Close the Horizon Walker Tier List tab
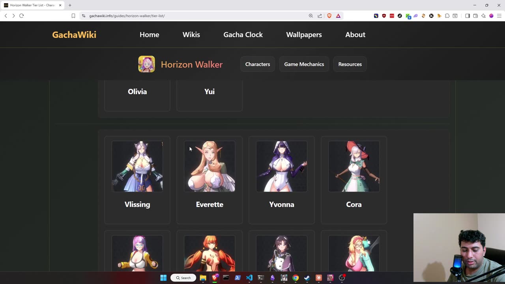Image resolution: width=505 pixels, height=284 pixels. (x=60, y=5)
